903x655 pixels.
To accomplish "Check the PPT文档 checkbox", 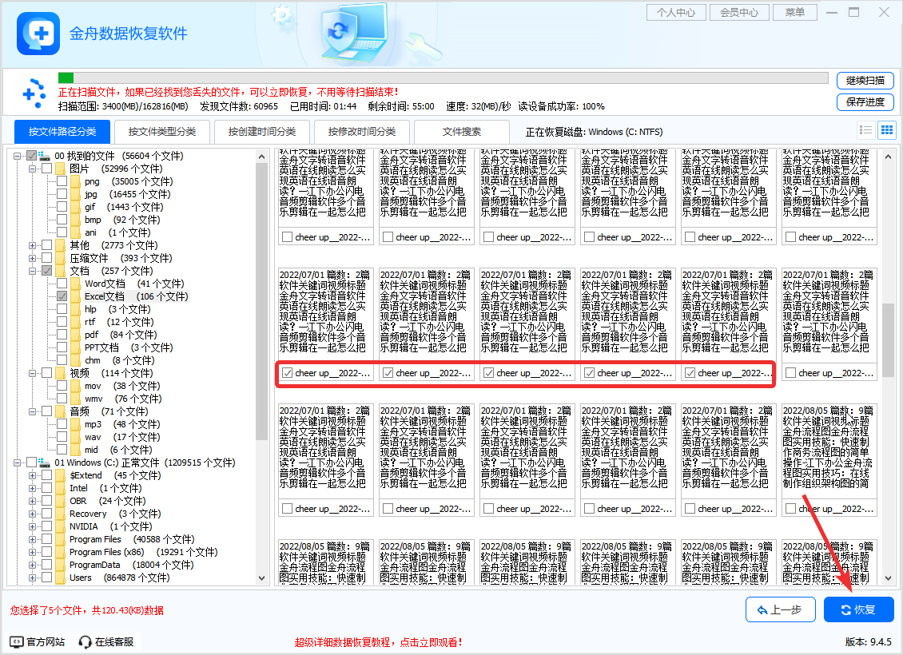I will click(62, 347).
